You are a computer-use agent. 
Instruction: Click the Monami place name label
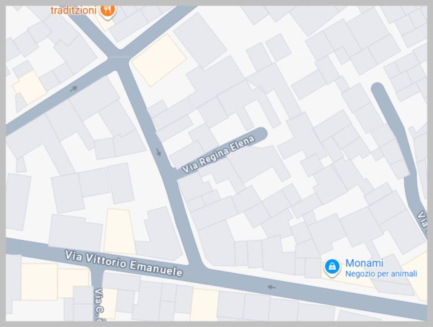click(364, 263)
